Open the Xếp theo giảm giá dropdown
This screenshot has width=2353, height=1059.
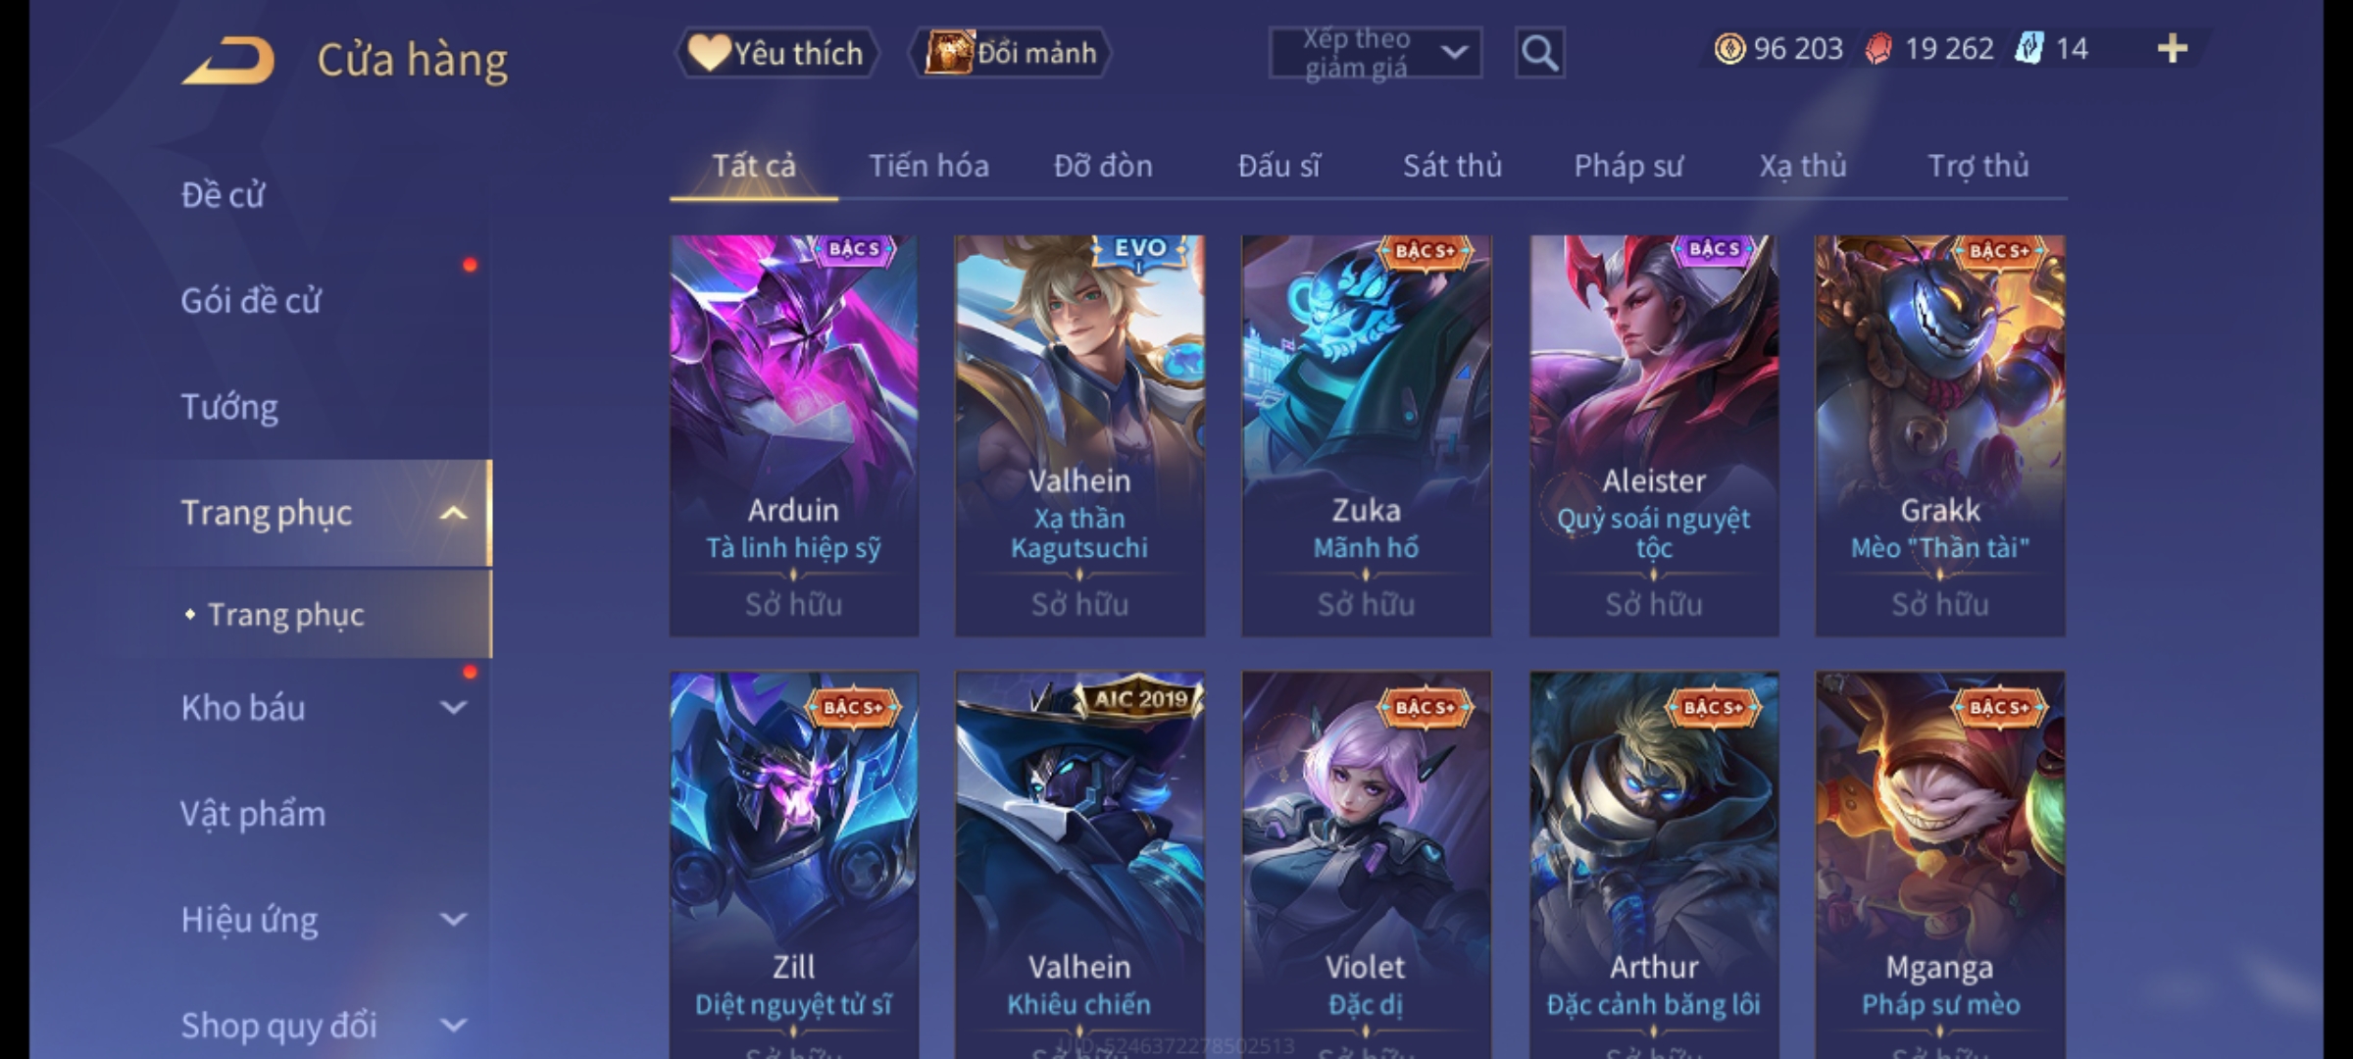click(1375, 53)
